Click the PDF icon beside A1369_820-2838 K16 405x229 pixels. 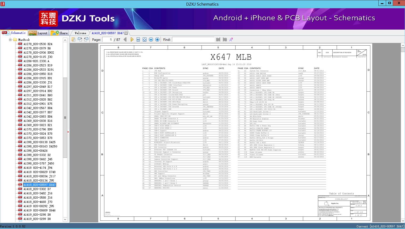(20, 121)
